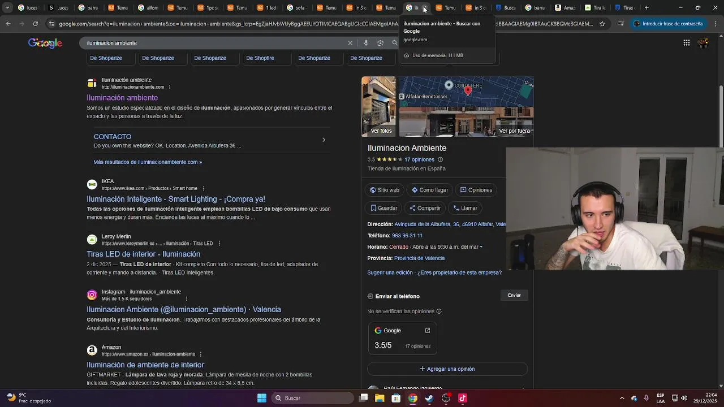Open Chrome from the taskbar
The height and width of the screenshot is (407, 724).
[x=413, y=398]
